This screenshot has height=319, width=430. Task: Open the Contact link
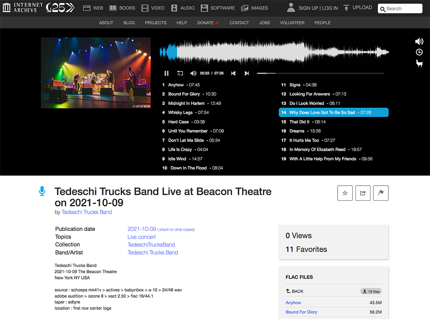239,23
